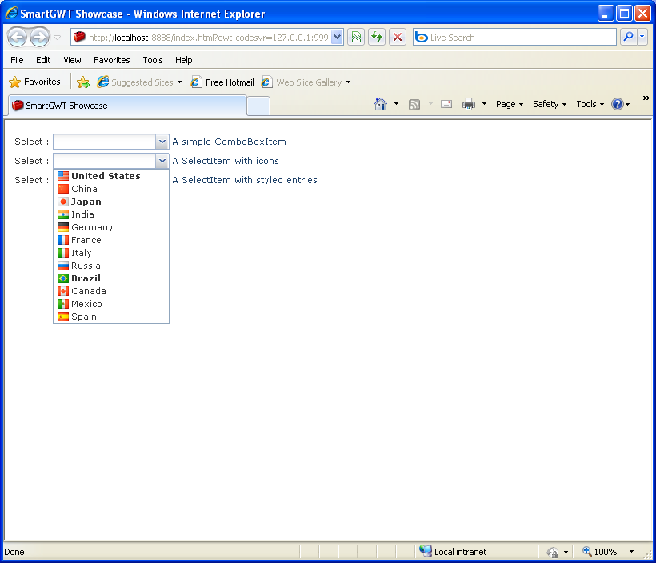Expand the Home button dropdown arrow

tap(396, 104)
